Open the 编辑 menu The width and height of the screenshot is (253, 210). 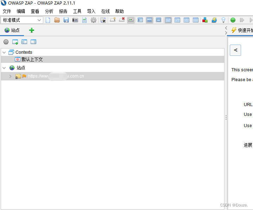point(21,11)
